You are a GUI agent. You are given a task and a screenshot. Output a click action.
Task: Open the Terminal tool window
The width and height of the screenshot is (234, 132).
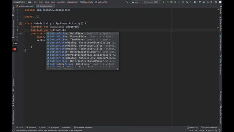coord(31,128)
